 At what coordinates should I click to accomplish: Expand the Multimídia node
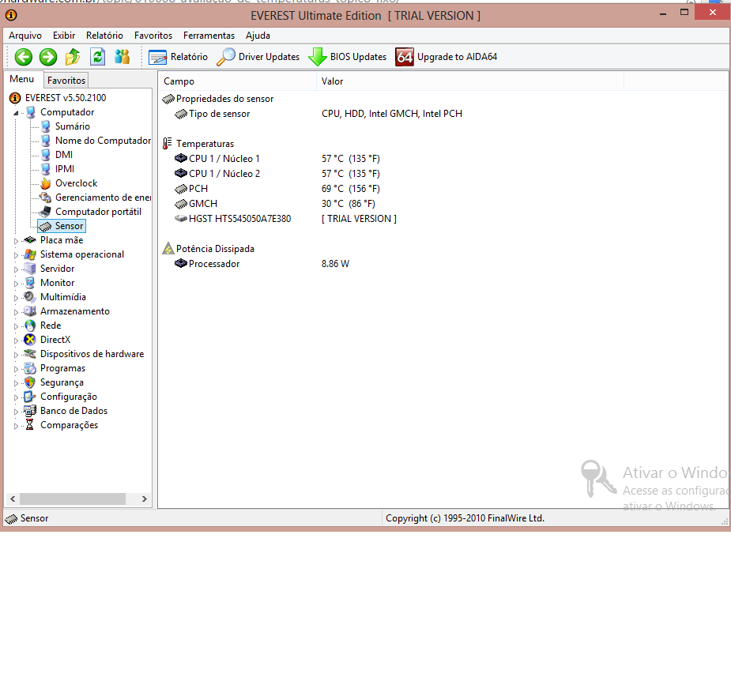tap(17, 298)
